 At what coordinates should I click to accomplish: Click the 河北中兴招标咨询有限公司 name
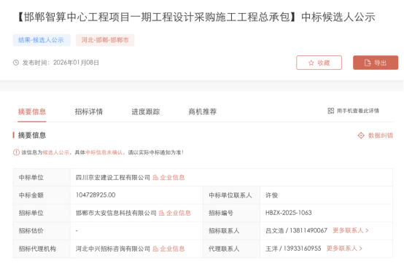click(113, 249)
